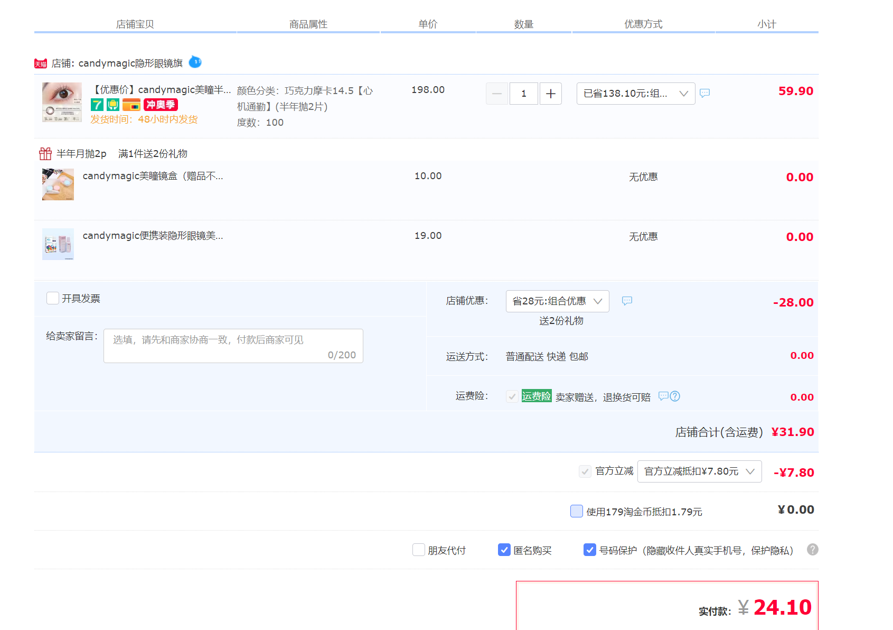The width and height of the screenshot is (893, 630).
Task: Open the eye contact lens product thumbnail
Action: point(62,102)
